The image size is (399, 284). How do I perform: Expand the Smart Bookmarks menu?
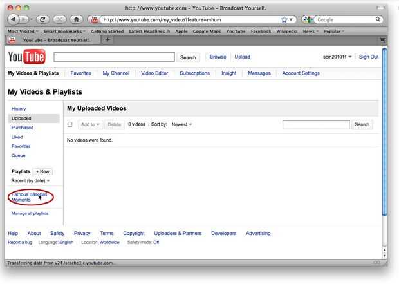point(64,32)
